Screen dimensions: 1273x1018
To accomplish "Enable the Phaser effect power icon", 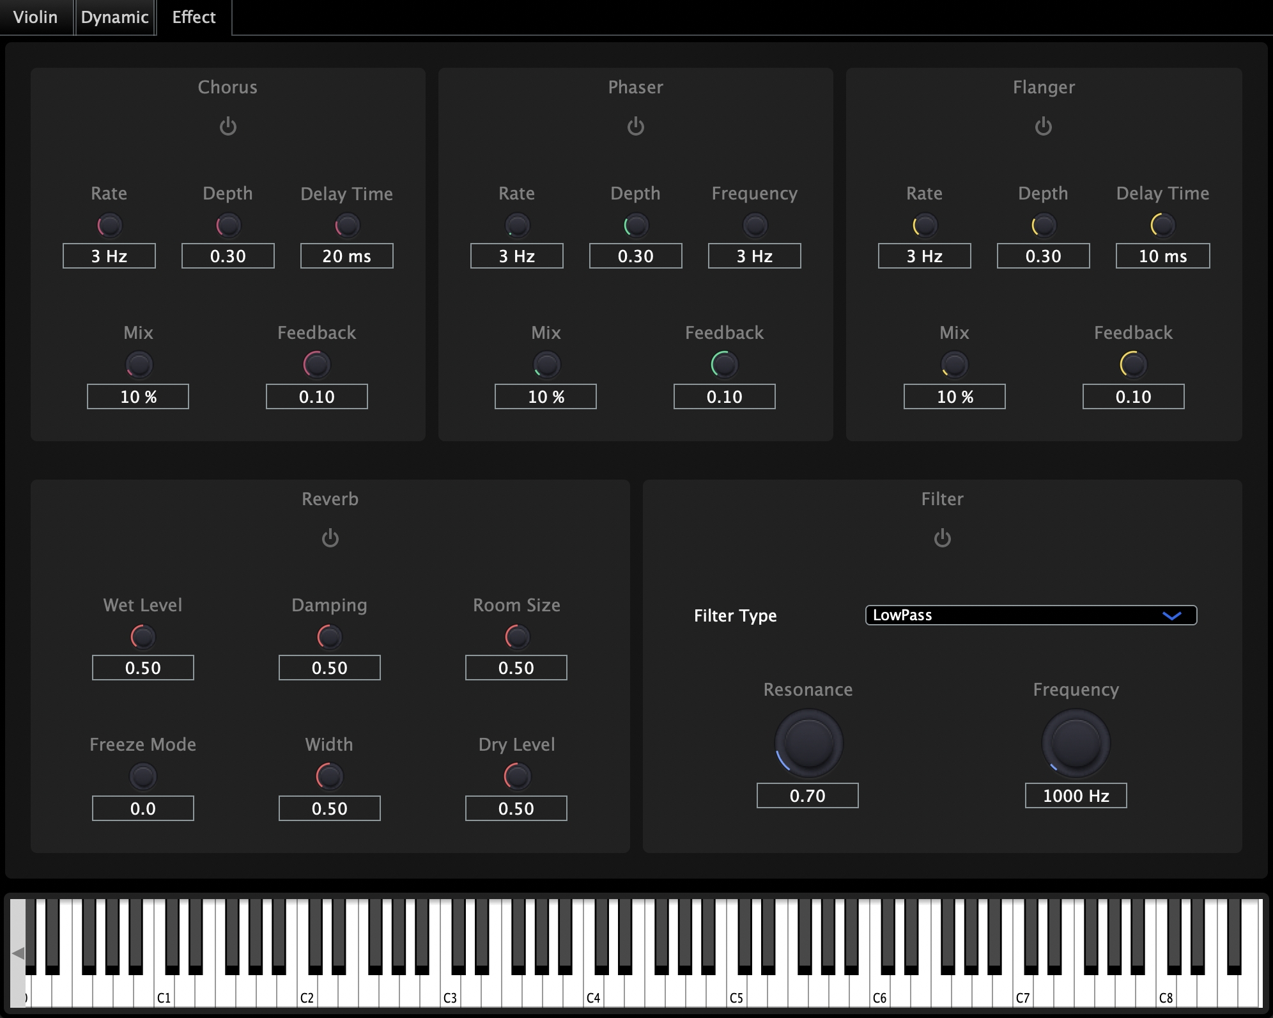I will [x=635, y=126].
